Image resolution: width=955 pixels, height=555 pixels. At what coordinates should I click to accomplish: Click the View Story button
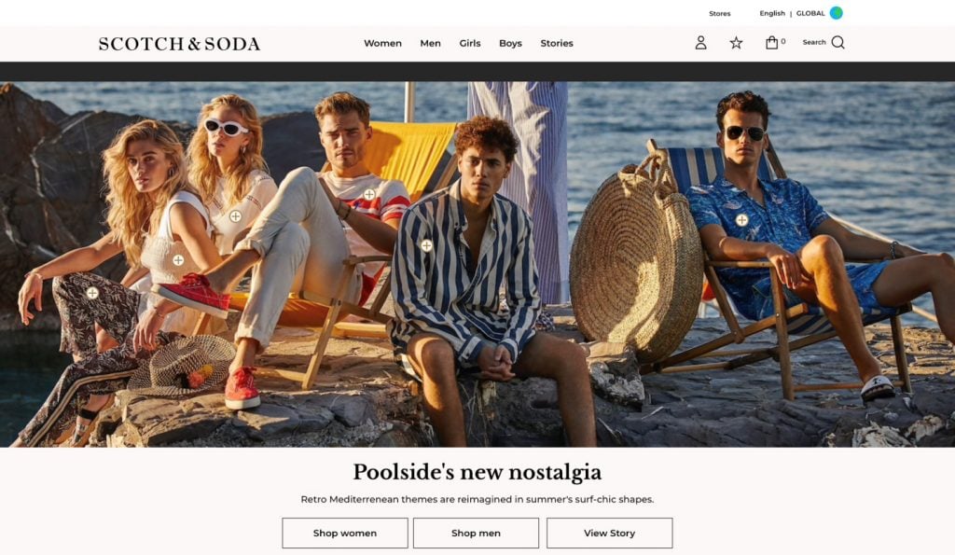coord(609,533)
